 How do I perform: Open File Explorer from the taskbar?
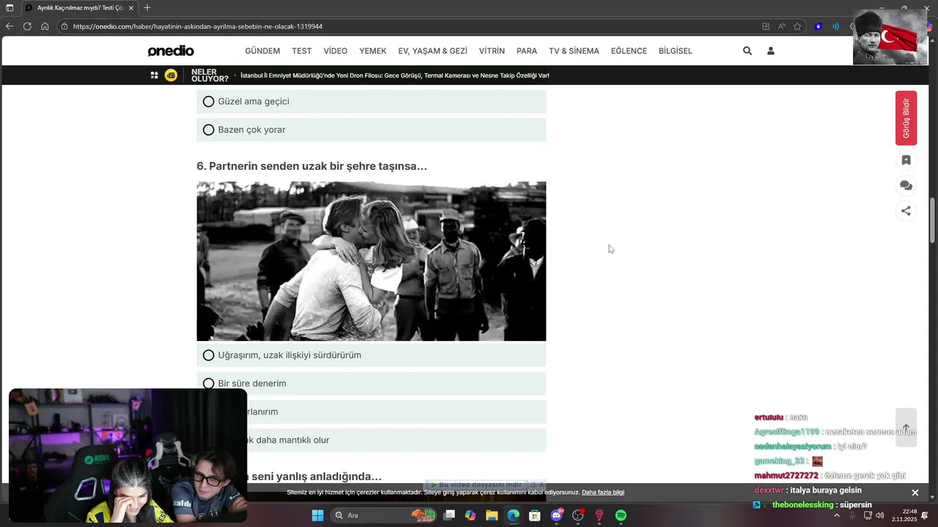tap(492, 515)
